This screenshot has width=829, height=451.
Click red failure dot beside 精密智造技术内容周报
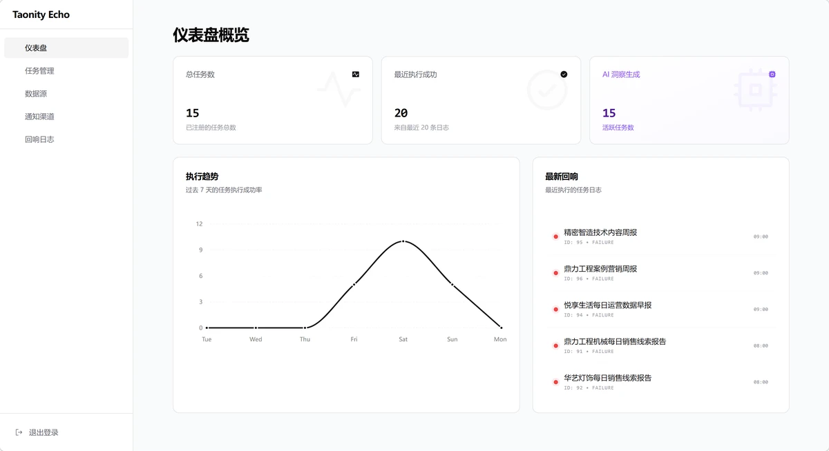click(x=555, y=237)
